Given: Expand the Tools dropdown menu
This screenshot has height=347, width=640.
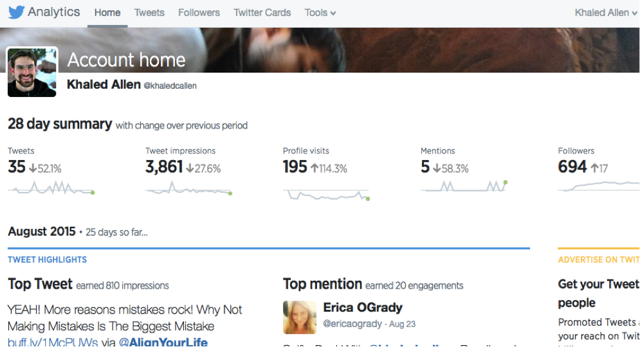Looking at the screenshot, I should pos(320,13).
